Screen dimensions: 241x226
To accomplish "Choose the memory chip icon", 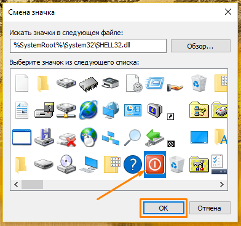I will coord(89,84).
